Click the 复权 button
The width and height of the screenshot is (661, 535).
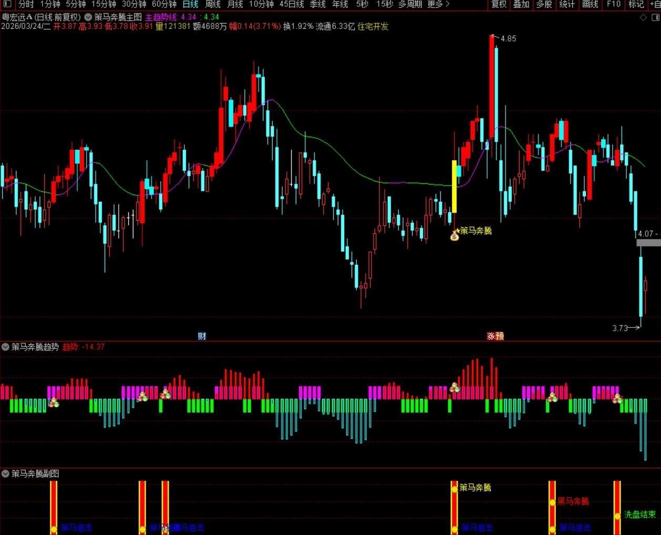[x=499, y=4]
